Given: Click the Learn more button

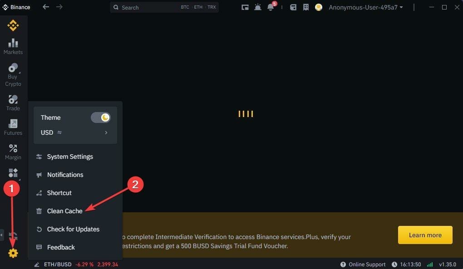Looking at the screenshot, I should 425,235.
